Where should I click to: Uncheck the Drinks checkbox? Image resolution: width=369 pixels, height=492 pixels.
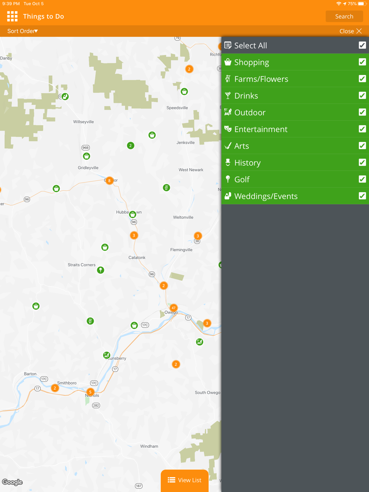362,96
